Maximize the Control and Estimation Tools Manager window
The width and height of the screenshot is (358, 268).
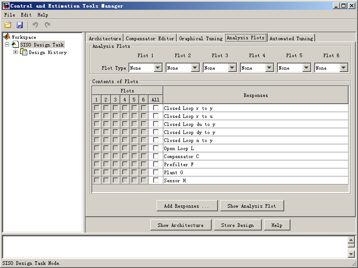pos(343,6)
